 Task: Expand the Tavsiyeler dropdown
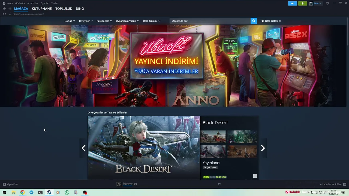point(86,21)
